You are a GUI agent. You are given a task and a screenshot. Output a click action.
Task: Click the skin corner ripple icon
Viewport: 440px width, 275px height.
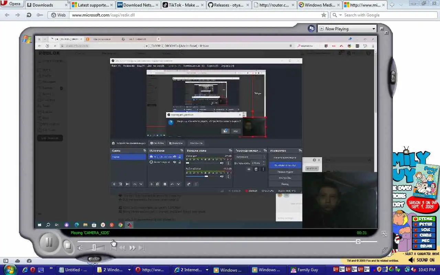[x=385, y=251]
